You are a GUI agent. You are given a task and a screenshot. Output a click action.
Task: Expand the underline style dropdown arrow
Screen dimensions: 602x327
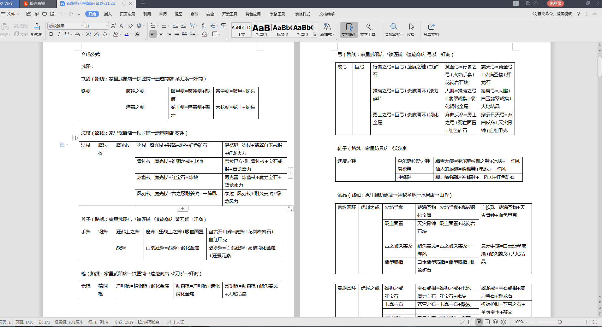pos(72,34)
